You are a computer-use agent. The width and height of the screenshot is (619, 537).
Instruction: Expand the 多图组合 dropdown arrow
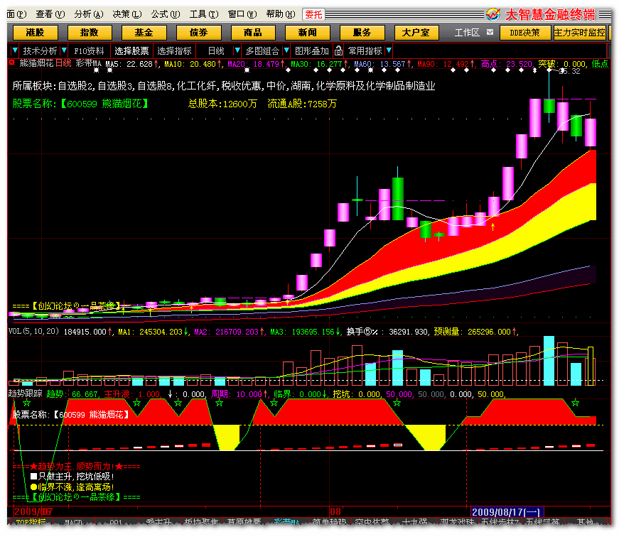coord(286,50)
